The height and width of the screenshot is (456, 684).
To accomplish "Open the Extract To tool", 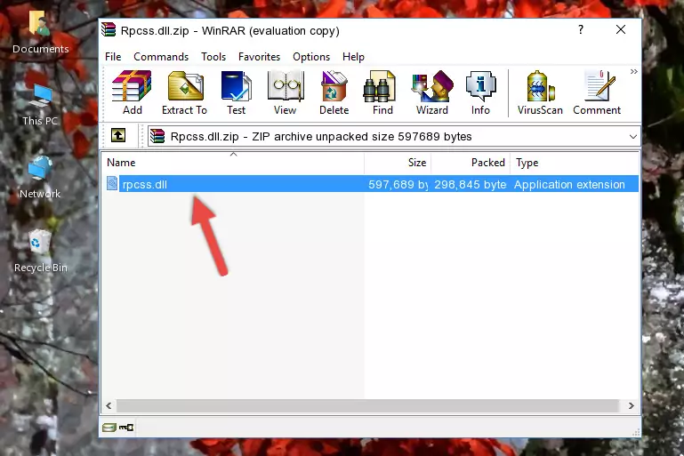I will tap(184, 92).
